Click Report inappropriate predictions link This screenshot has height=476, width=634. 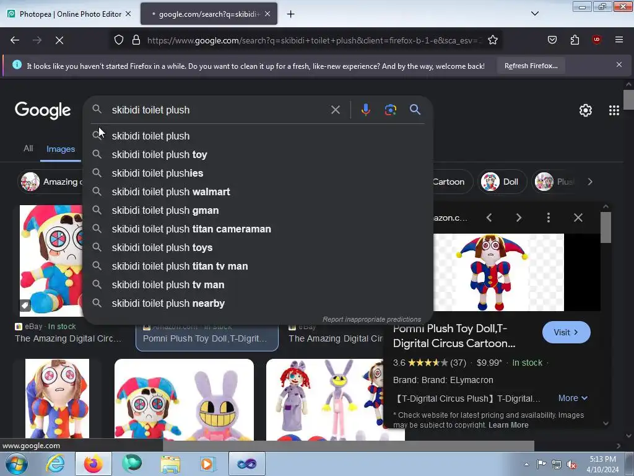[371, 319]
